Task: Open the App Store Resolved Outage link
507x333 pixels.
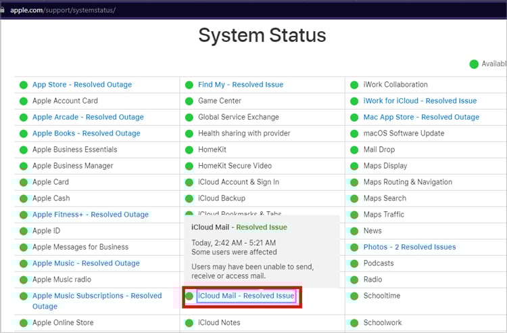Action: point(82,85)
